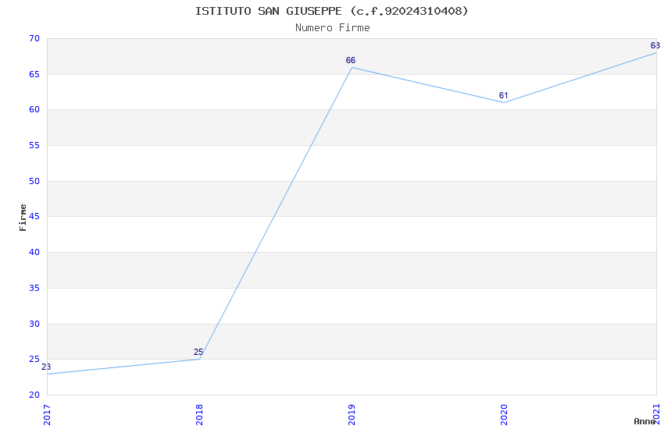Click data label 66 at the peak

tap(351, 60)
